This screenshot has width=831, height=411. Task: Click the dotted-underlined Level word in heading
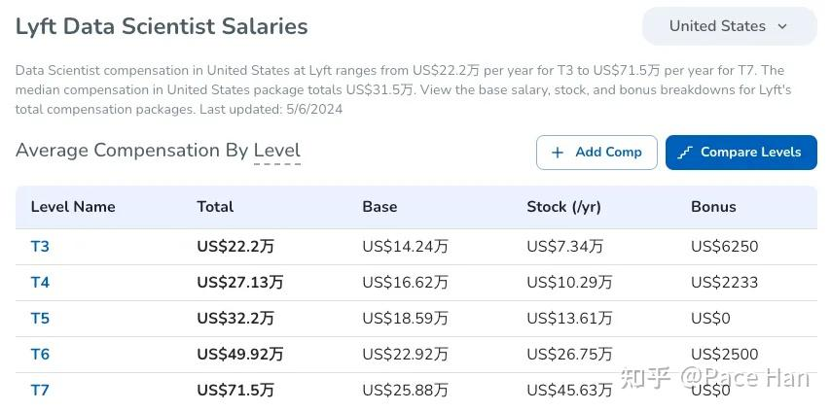coord(276,151)
